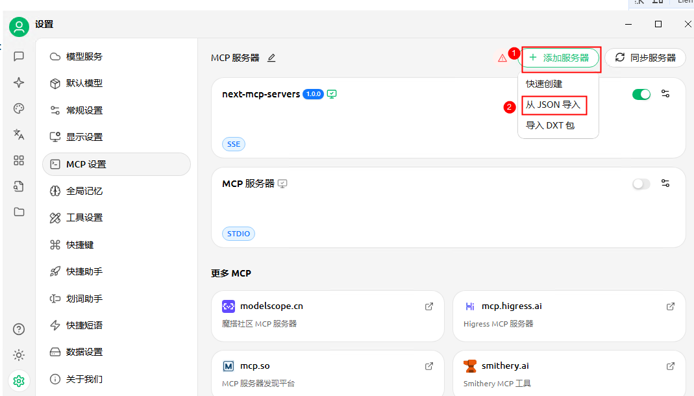Click the Higress MCP 服务器 description

[x=499, y=324]
